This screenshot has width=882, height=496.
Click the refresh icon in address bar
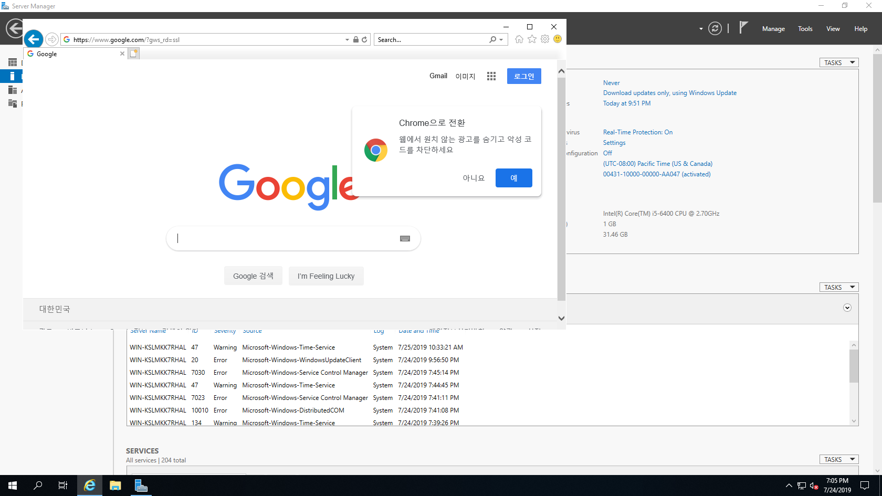point(364,39)
